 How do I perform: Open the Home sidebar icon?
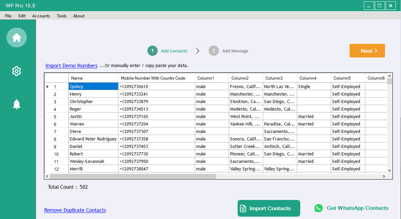click(17, 37)
